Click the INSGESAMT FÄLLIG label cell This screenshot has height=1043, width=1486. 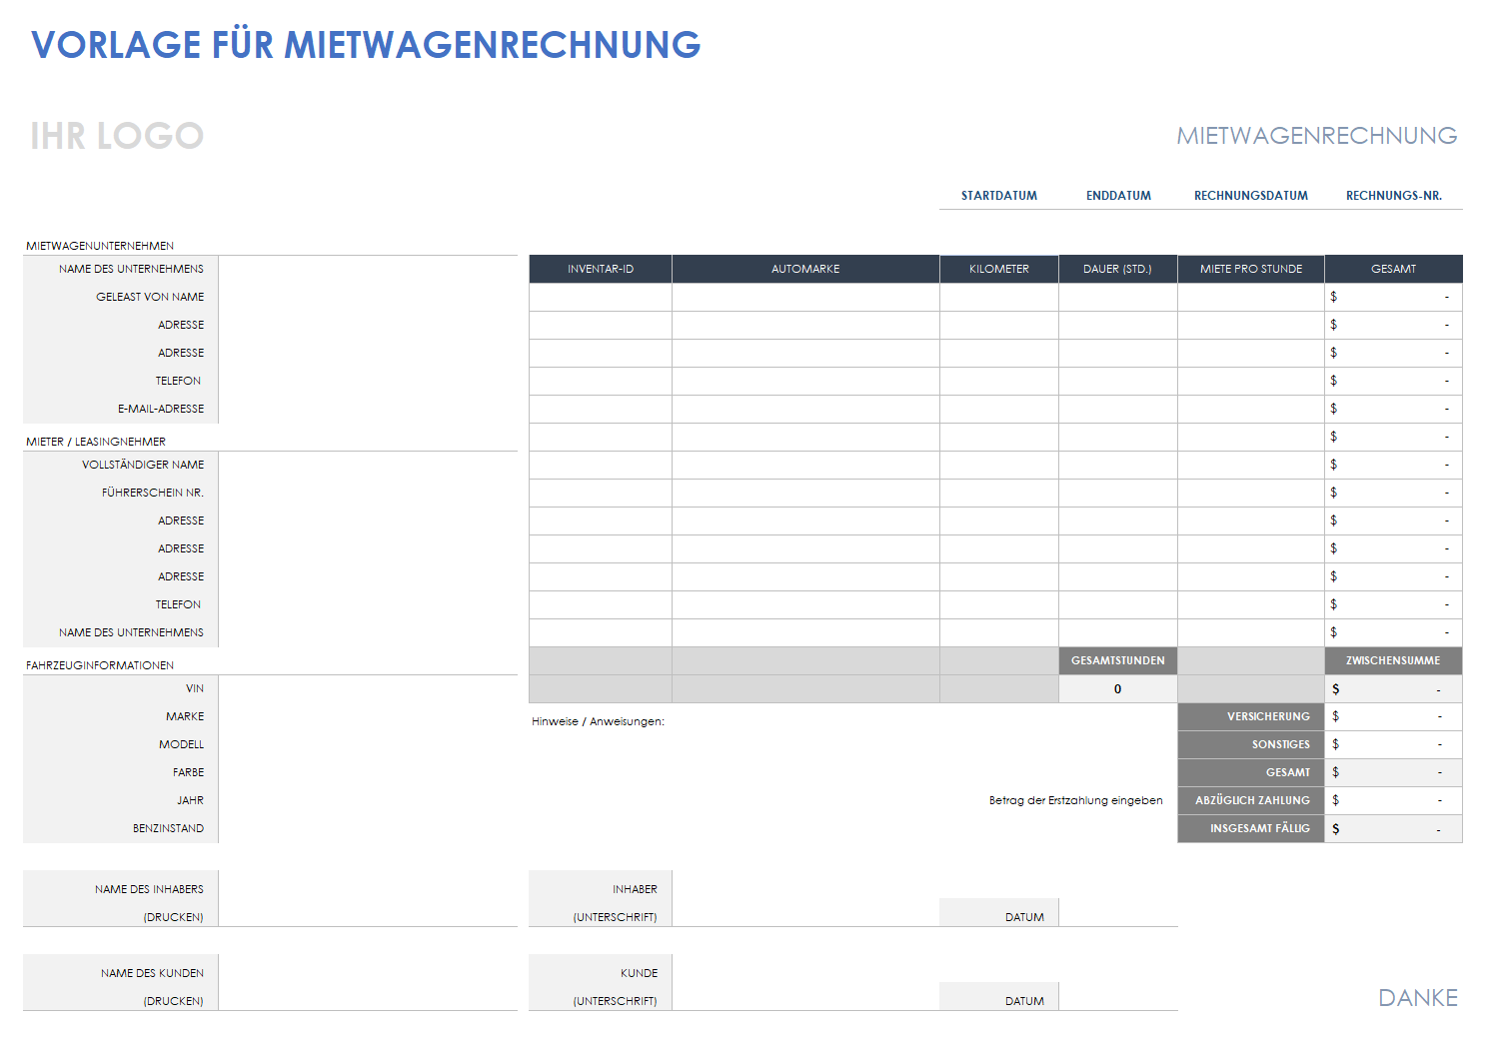click(1251, 828)
